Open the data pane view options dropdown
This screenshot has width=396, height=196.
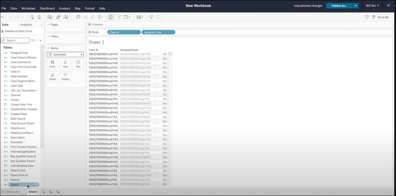pyautogui.click(x=41, y=41)
